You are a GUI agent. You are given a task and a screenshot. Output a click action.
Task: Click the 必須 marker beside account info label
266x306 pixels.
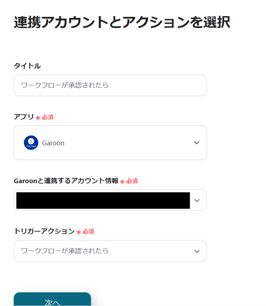132,181
